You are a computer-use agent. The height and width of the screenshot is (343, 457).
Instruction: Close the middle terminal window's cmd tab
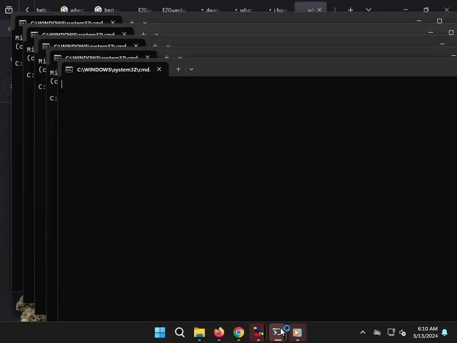136,46
